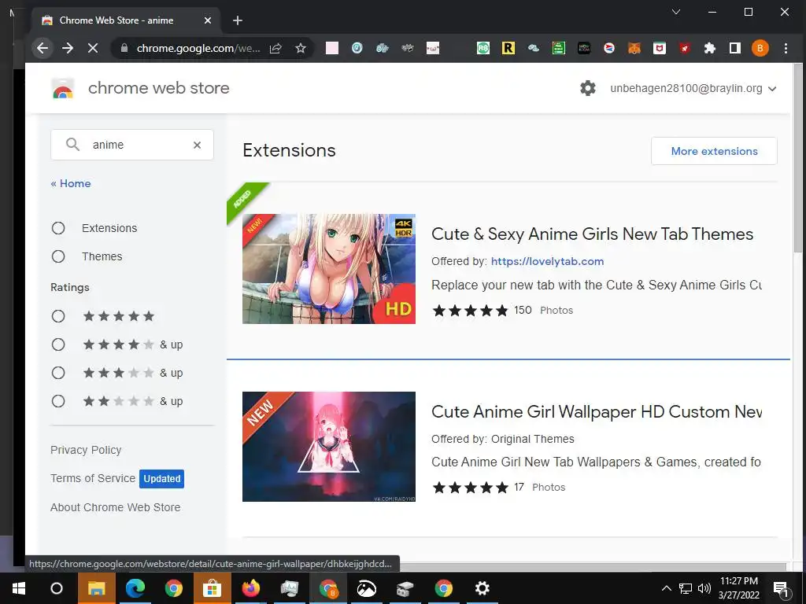Select the Themes filter radio
This screenshot has width=806, height=604.
(58, 256)
